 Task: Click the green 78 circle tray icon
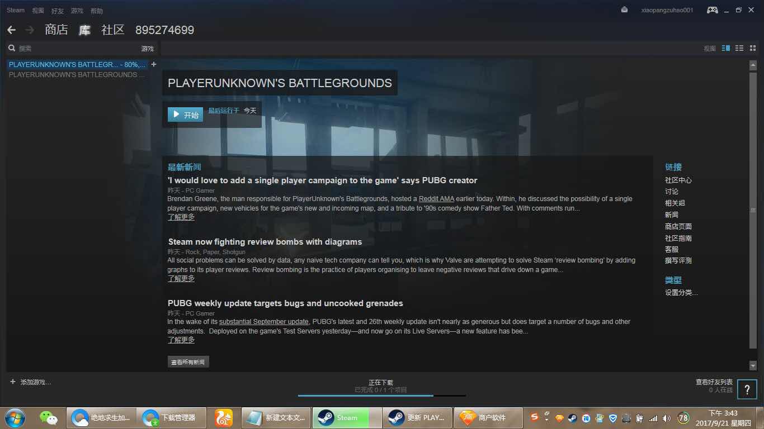683,418
